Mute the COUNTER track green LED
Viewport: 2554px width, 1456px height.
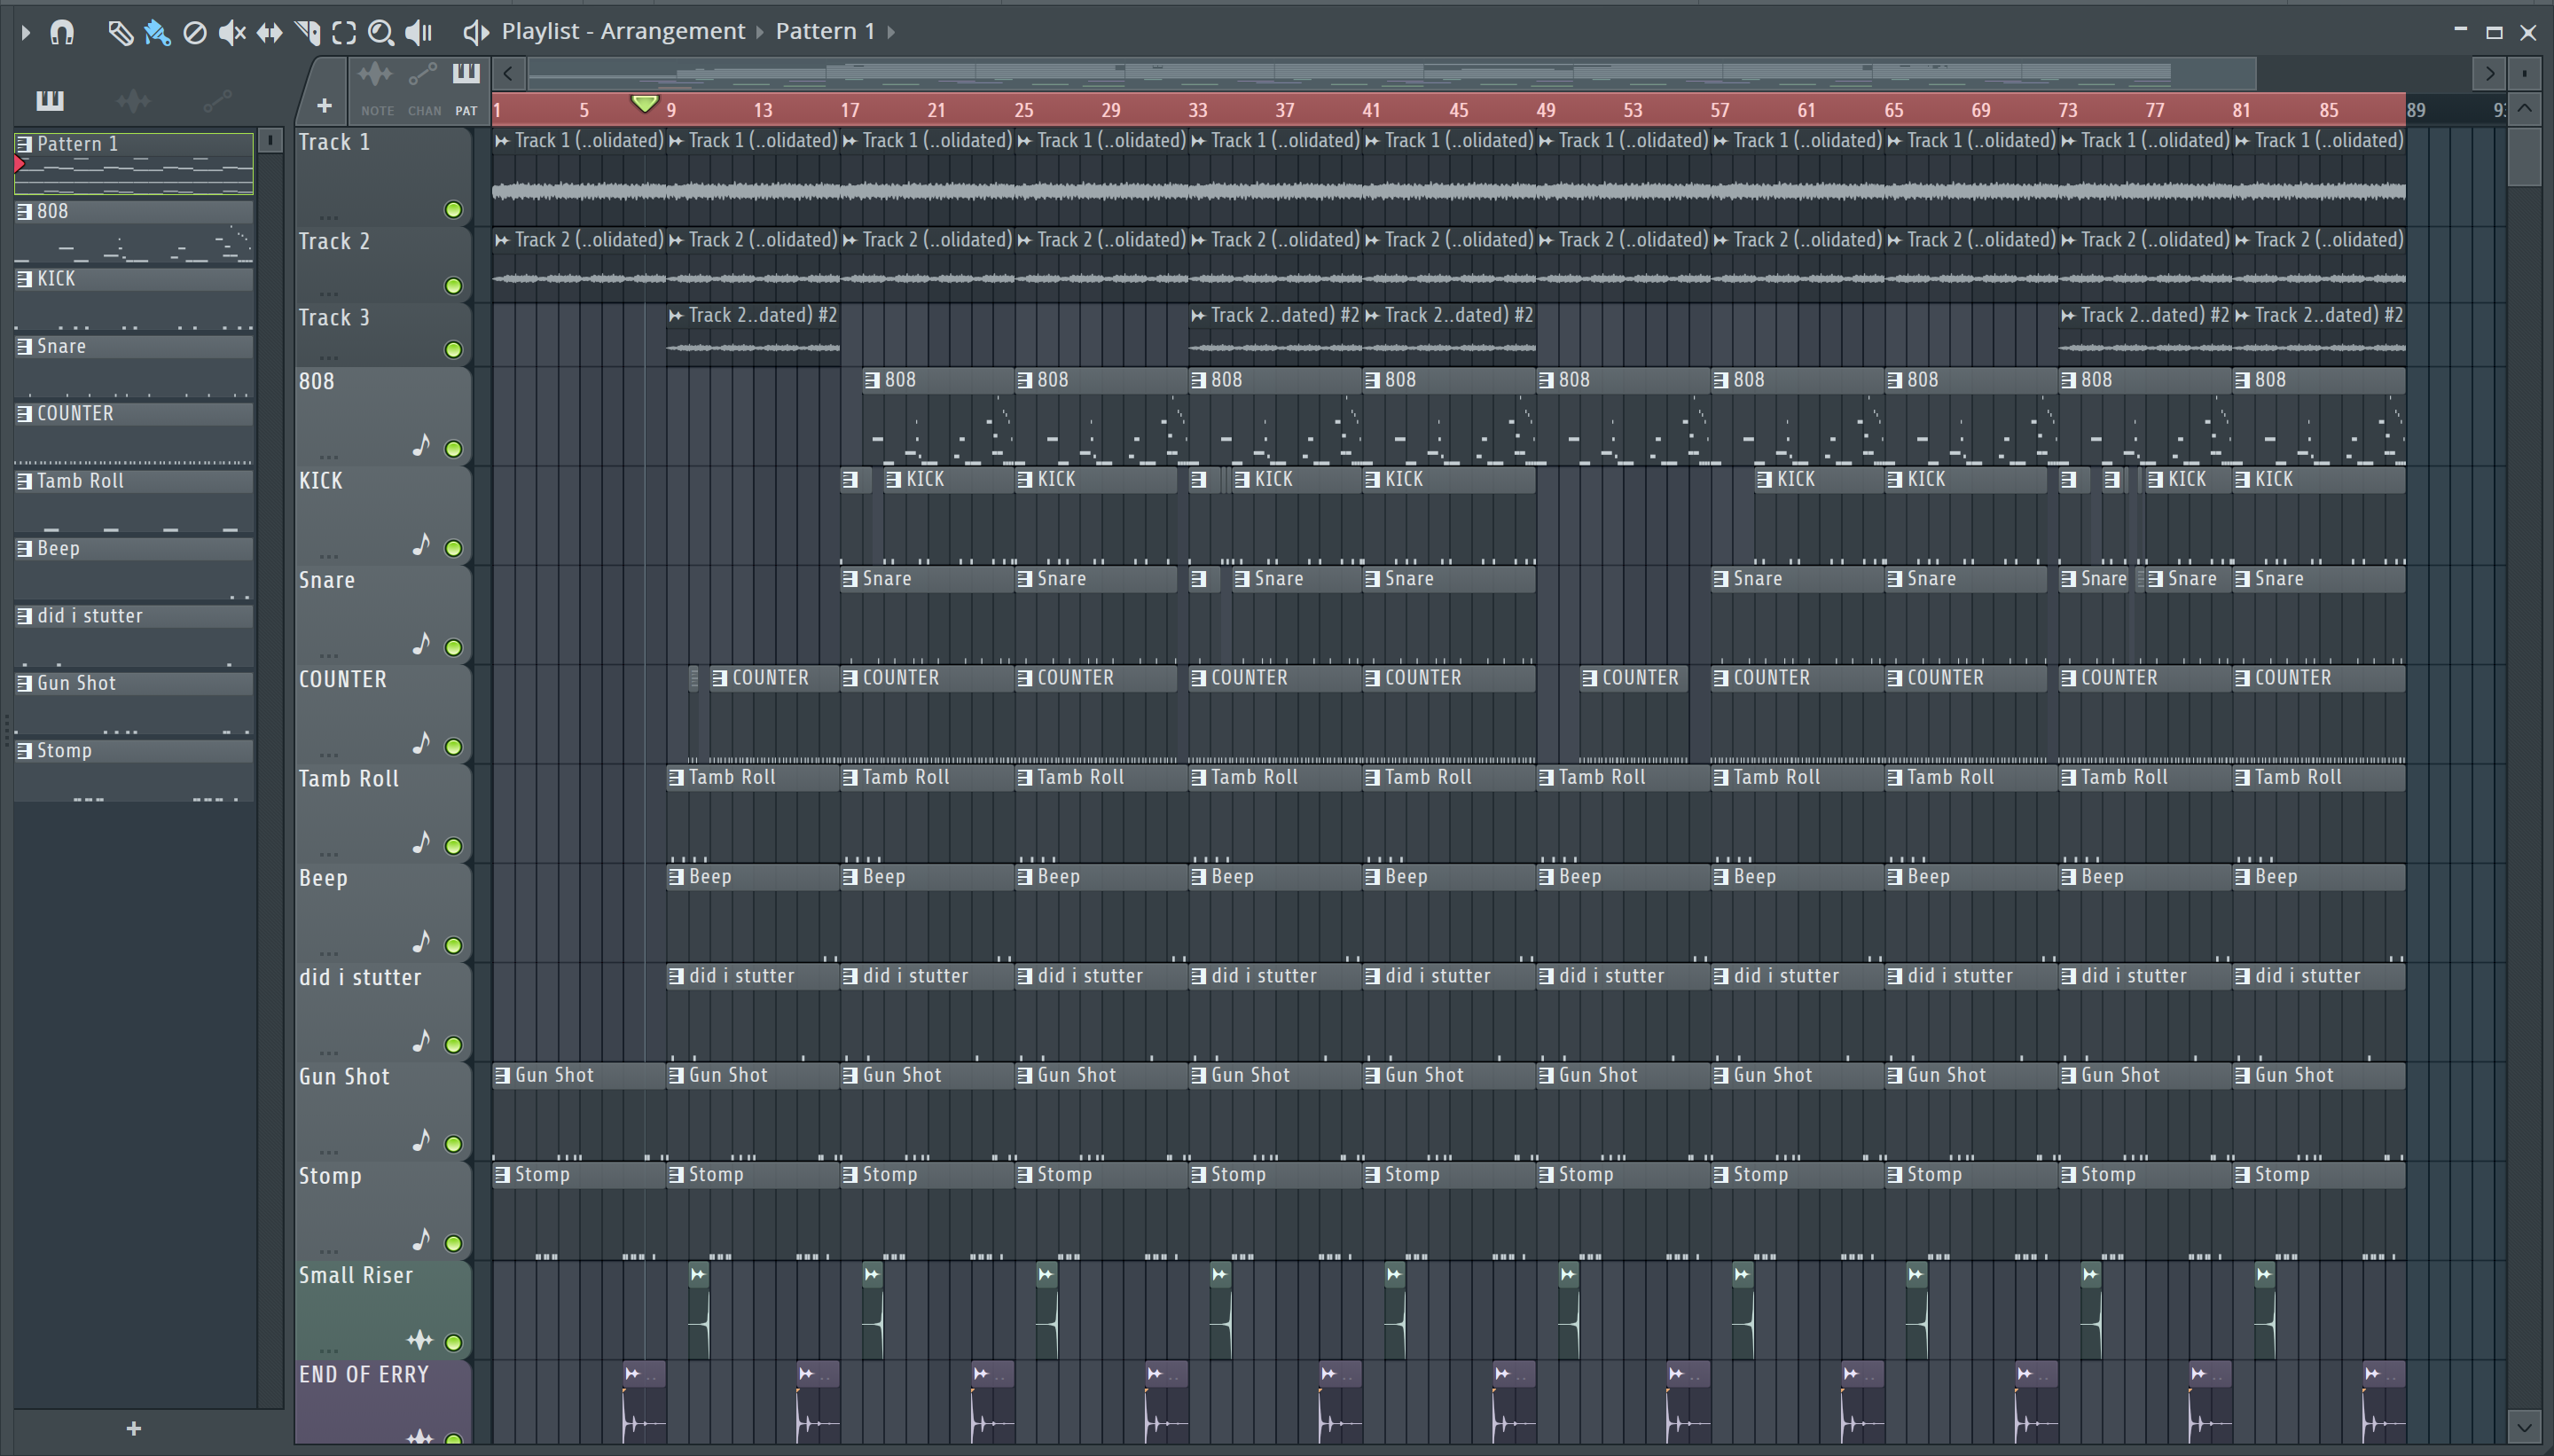coord(453,747)
